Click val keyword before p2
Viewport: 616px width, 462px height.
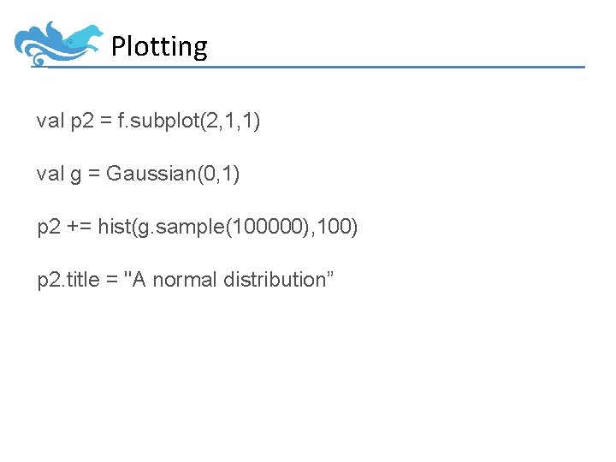tap(50, 121)
